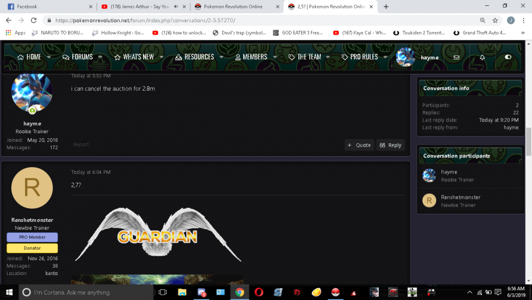532x300 pixels.
Task: Expand the PRO Rules dropdown arrow
Action: pyautogui.click(x=385, y=57)
